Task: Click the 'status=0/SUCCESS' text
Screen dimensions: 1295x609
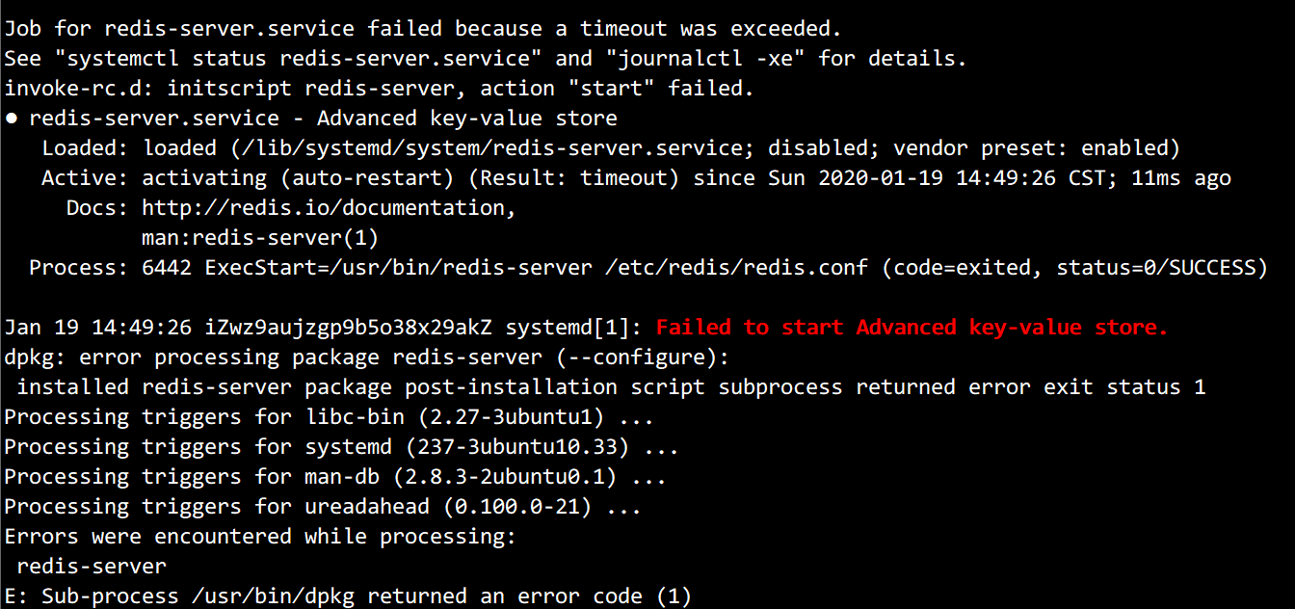Action: click(1156, 268)
